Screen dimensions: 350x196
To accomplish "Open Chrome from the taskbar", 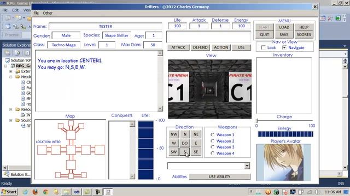I will [45, 192].
